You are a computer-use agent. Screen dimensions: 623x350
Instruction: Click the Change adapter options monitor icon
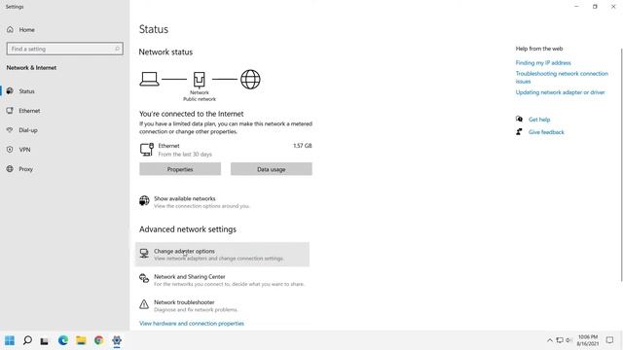pos(144,253)
